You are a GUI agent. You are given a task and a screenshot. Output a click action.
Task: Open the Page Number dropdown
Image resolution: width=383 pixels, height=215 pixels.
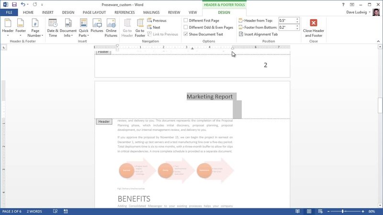tap(35, 28)
